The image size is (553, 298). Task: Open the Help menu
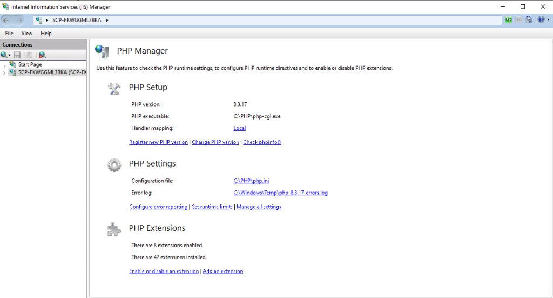[x=46, y=33]
